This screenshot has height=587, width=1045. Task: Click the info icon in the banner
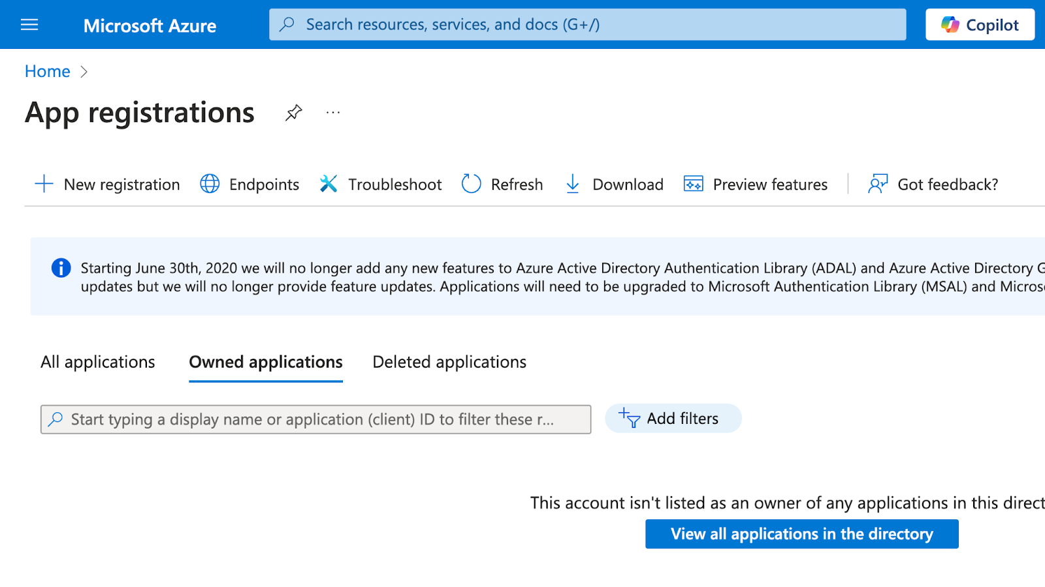[61, 268]
